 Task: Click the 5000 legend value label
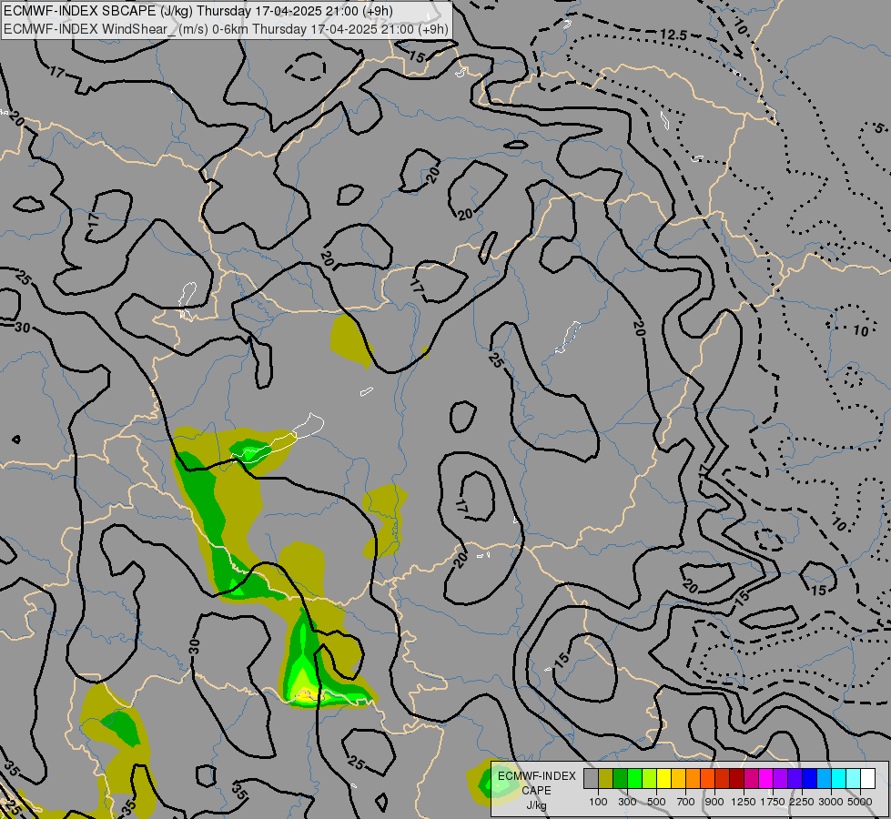point(860,802)
